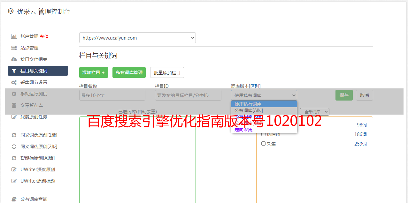Click the book icon for 公有词库查询

point(14,199)
